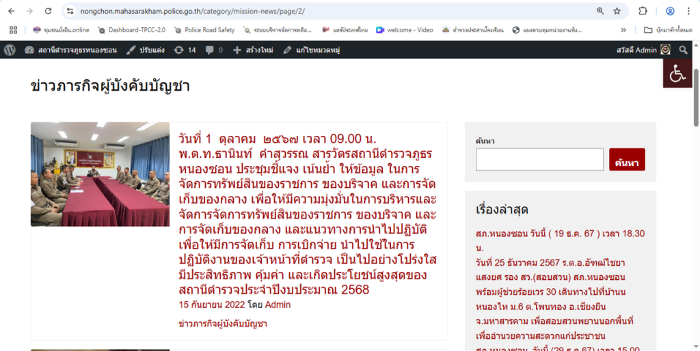Click the sidebar search text field

tap(539, 160)
